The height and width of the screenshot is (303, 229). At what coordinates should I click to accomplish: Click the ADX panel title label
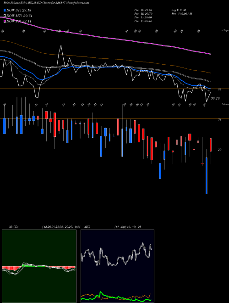[87, 227]
